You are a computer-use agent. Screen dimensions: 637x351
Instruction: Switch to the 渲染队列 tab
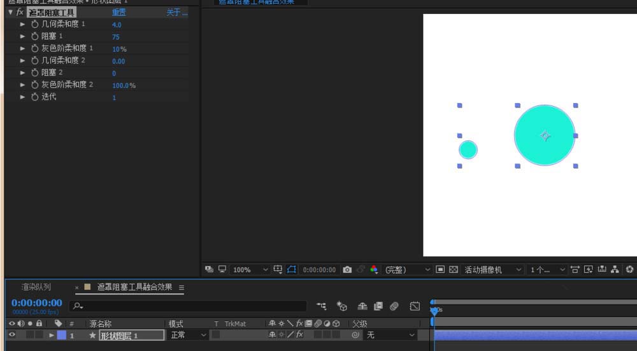[x=36, y=287]
